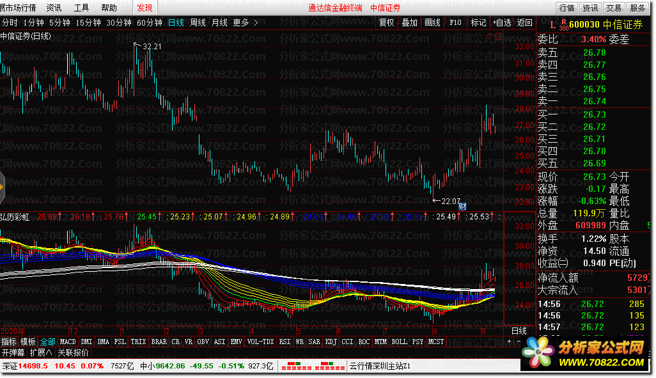The image size is (656, 378).
Task: Click the top-right 资讯 button
Action: click(x=590, y=8)
